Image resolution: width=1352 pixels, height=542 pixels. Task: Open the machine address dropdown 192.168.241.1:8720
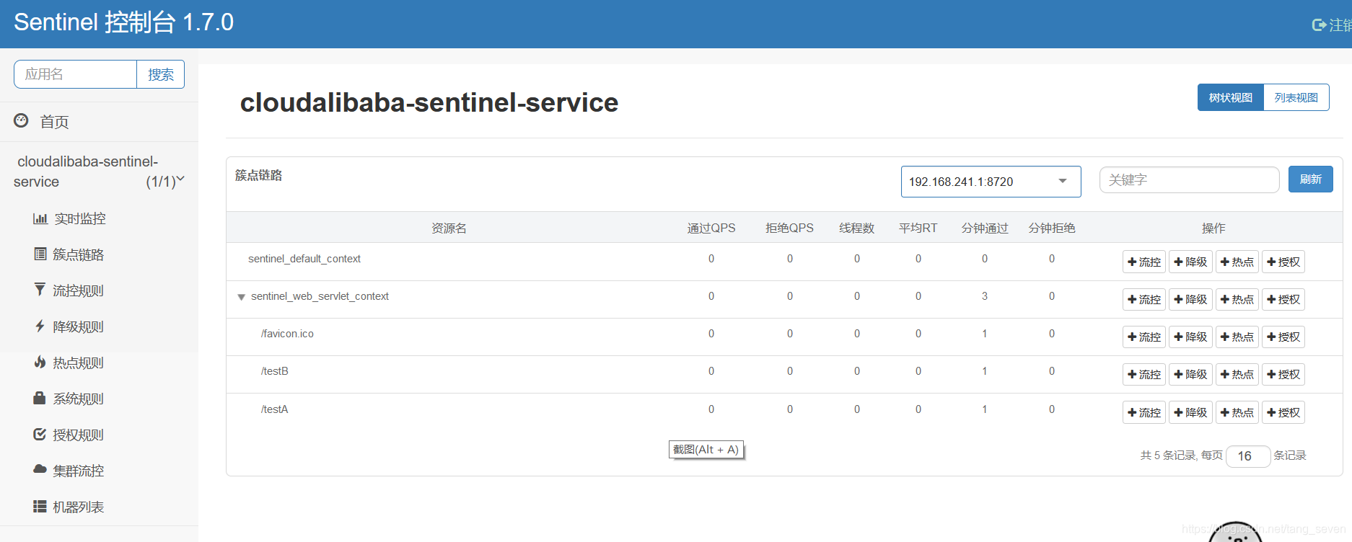(991, 182)
